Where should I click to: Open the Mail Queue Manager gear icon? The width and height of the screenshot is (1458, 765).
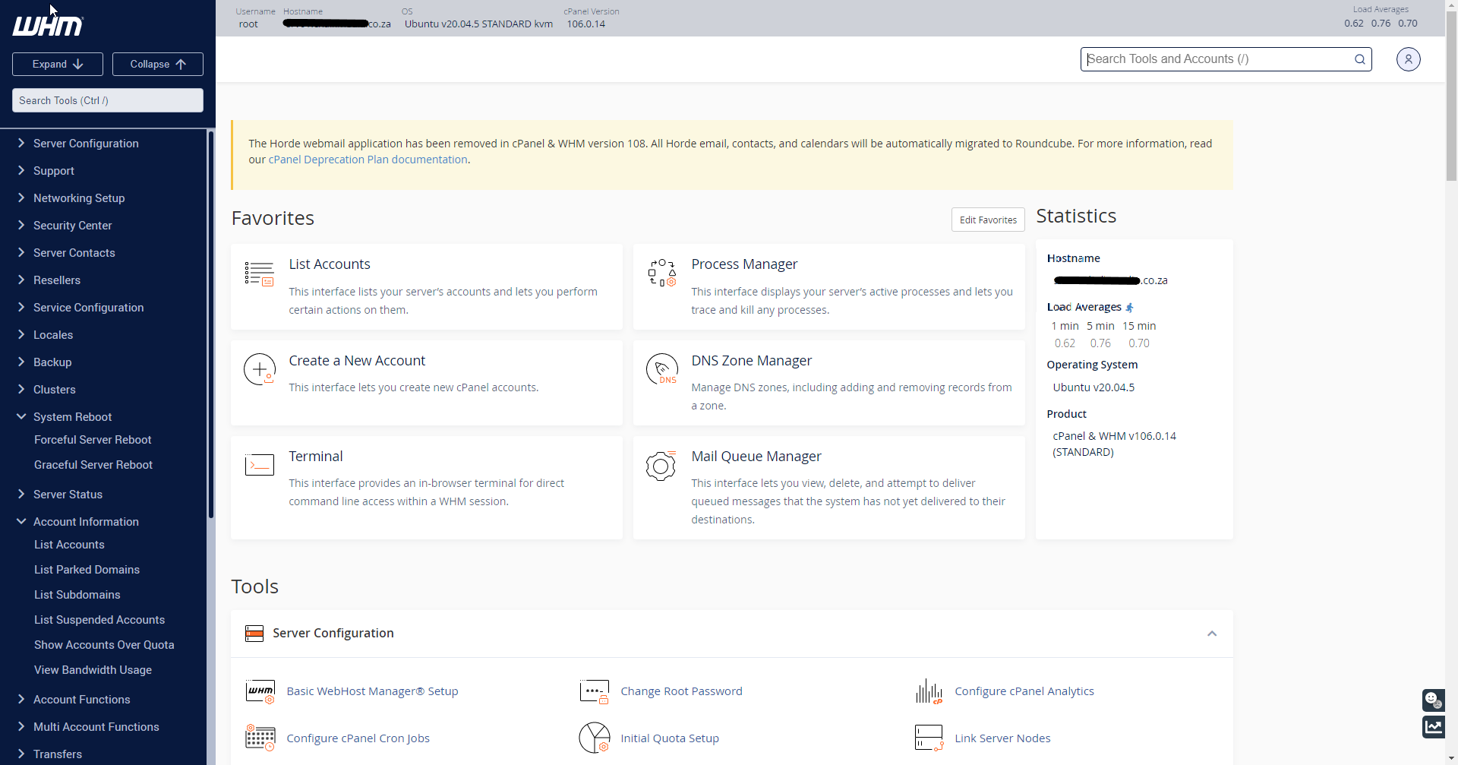click(x=661, y=466)
